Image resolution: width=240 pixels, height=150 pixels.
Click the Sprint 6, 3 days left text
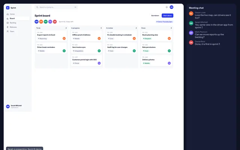(x=66, y=22)
